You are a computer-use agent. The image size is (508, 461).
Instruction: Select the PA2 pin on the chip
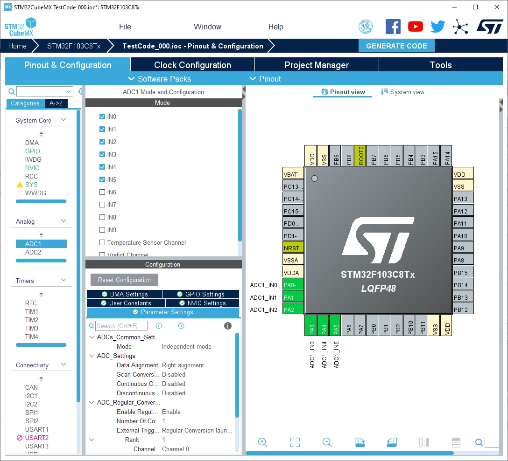pyautogui.click(x=293, y=309)
